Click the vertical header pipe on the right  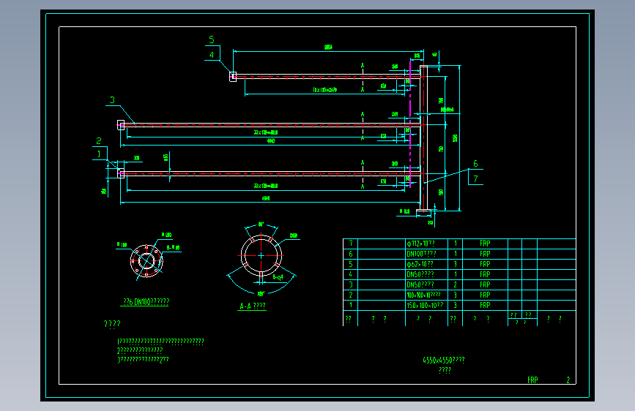pos(423,138)
